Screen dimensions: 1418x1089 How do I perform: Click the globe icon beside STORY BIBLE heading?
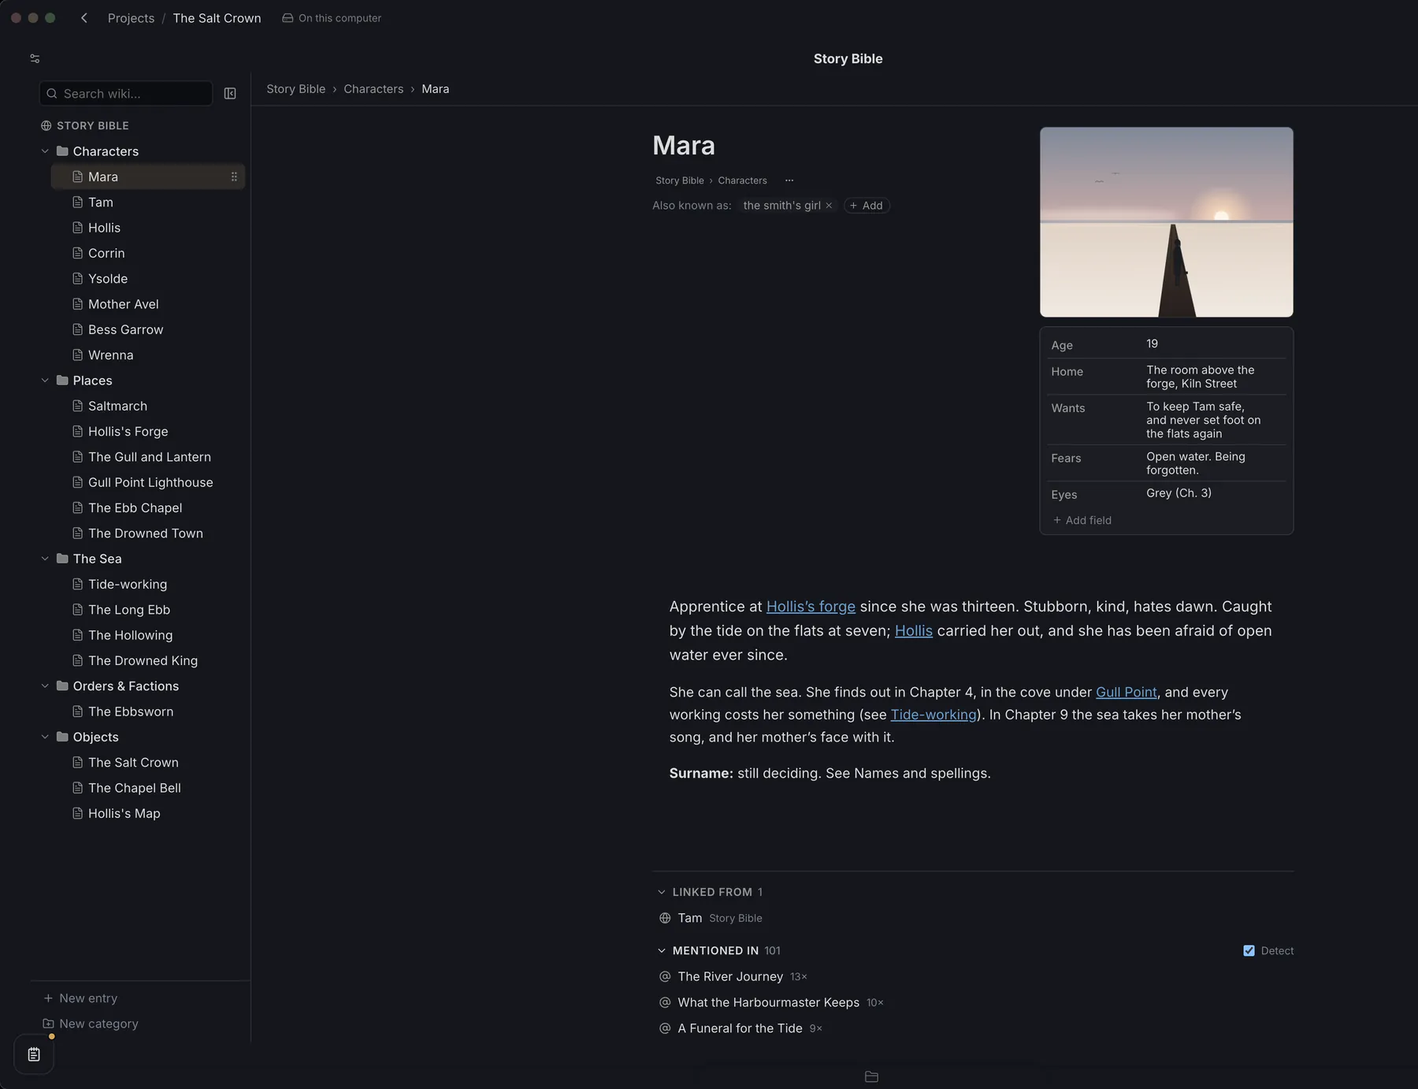[x=46, y=126]
